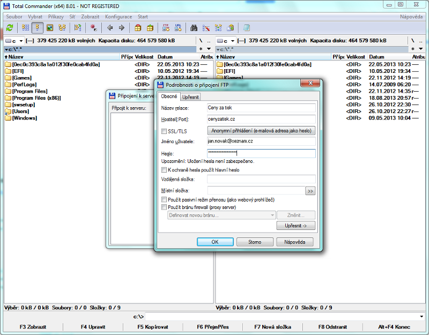Sort right panel by the Datum column header
This screenshot has width=429, height=335.
[389, 57]
